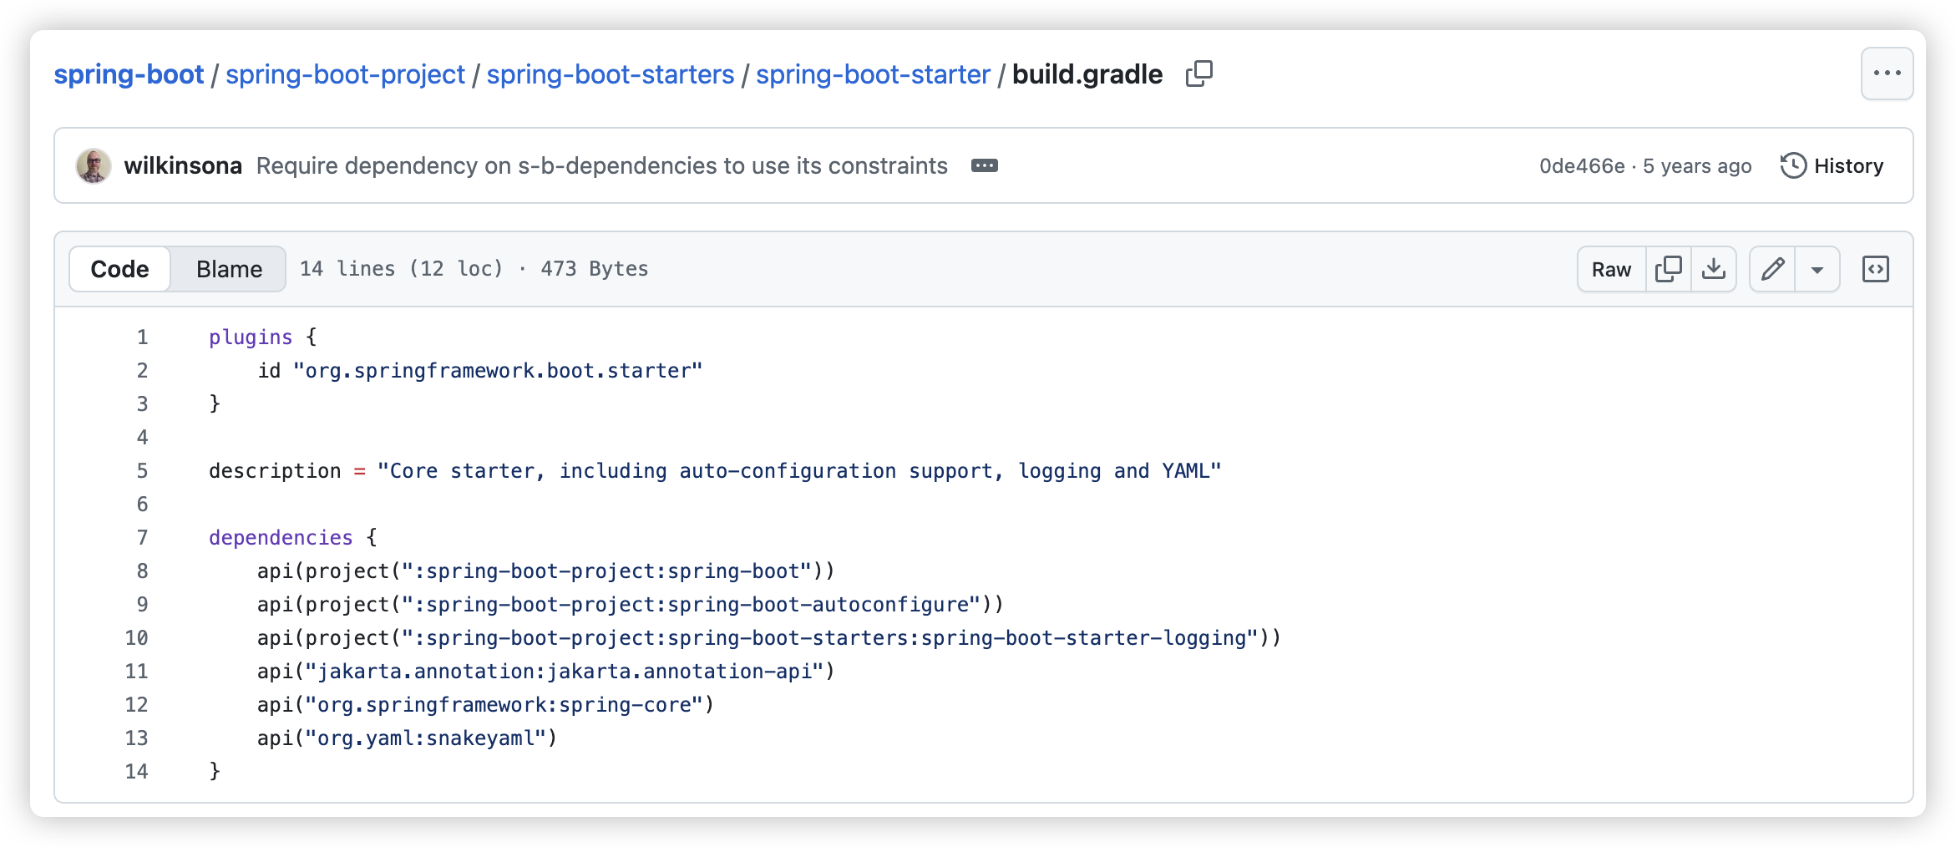Click the '5 years ago' timestamp
Screen dimensions: 1956x847
click(x=1697, y=166)
